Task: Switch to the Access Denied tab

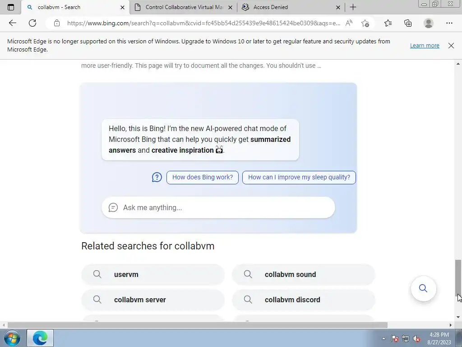Action: (291, 7)
